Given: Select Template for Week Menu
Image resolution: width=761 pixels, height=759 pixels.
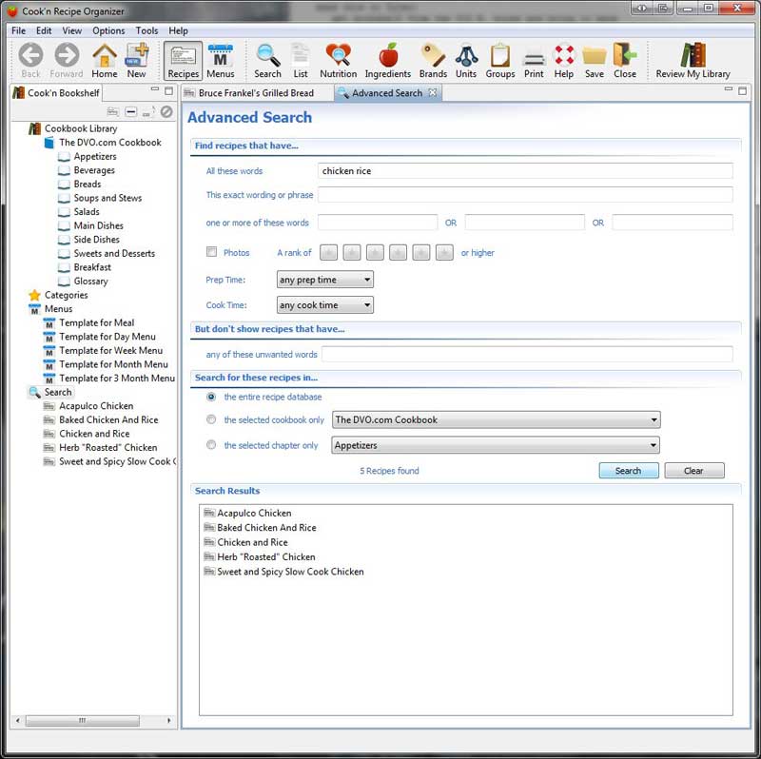Looking at the screenshot, I should click(110, 350).
